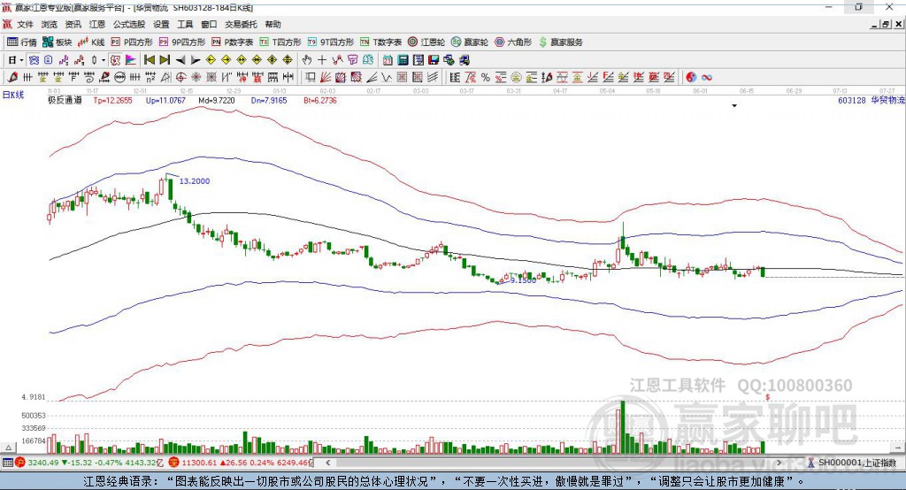This screenshot has width=906, height=490.
Task: Open the 交易委托 menu
Action: tap(241, 24)
